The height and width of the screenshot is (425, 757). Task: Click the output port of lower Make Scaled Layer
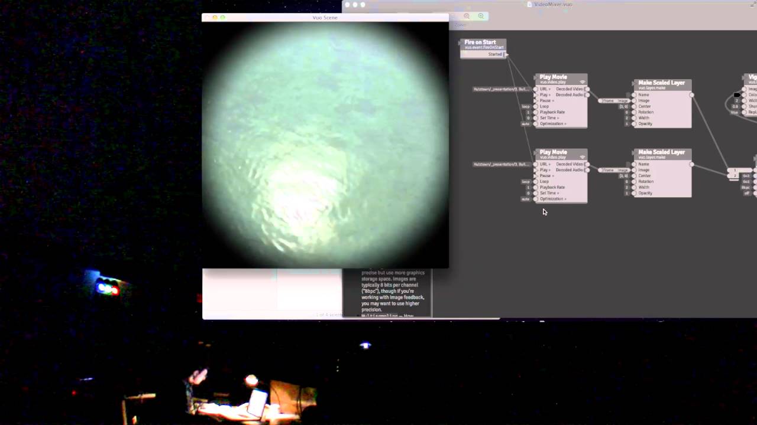pyautogui.click(x=691, y=164)
